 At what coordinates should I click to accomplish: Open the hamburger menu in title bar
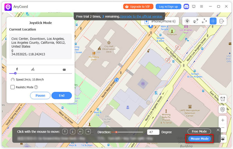(202, 6)
